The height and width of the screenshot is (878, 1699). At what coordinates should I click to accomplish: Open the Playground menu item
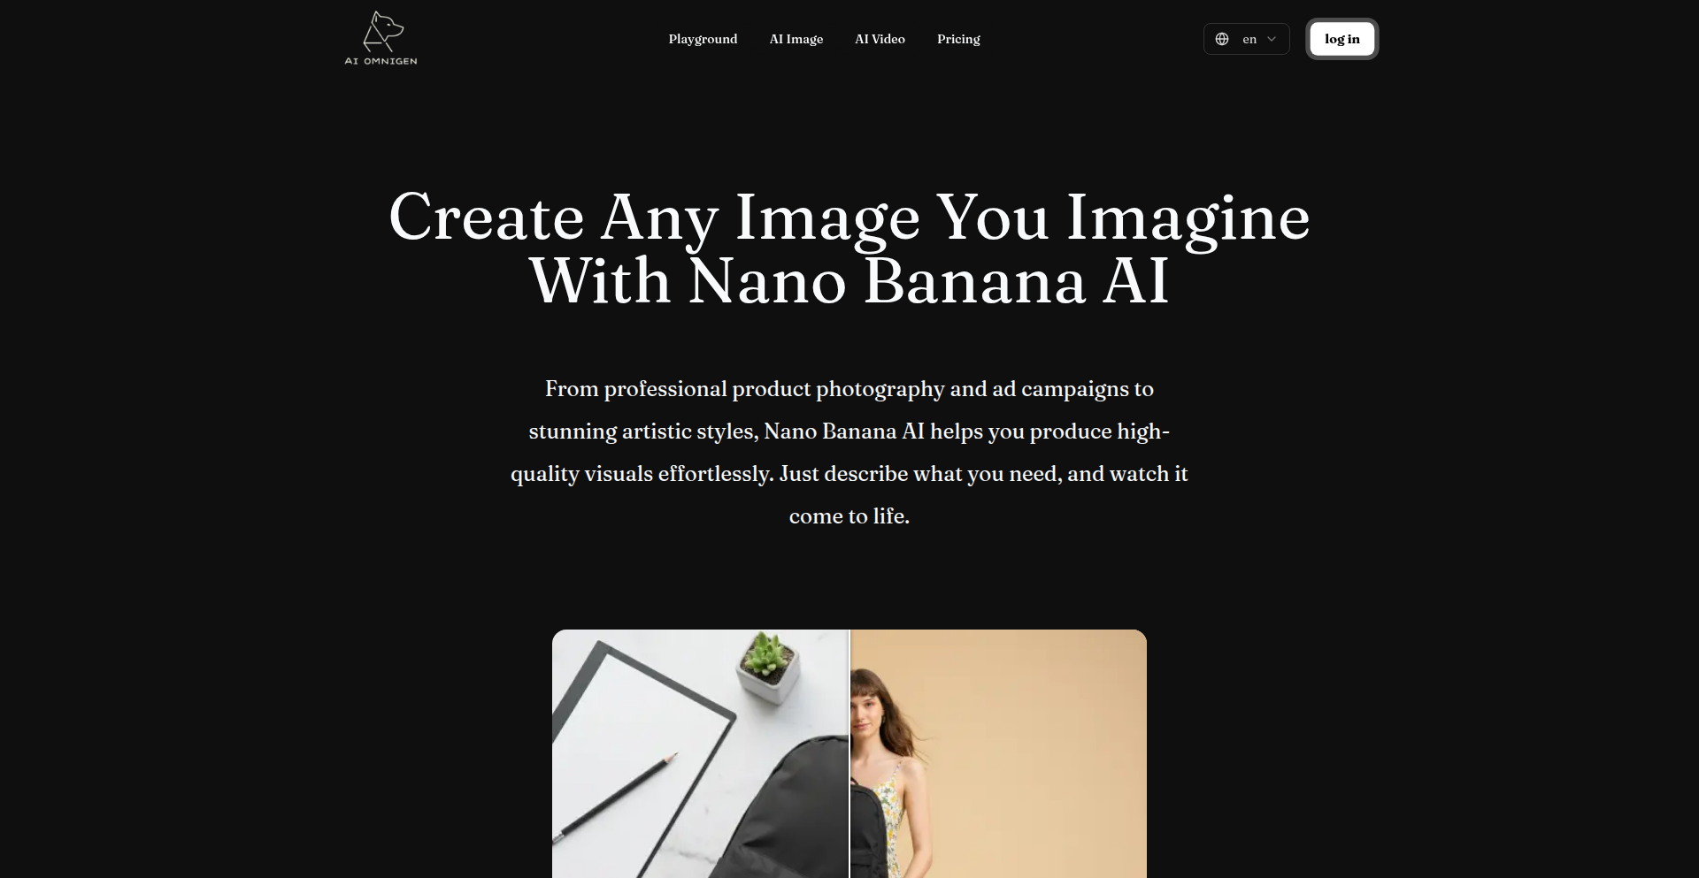tap(703, 39)
